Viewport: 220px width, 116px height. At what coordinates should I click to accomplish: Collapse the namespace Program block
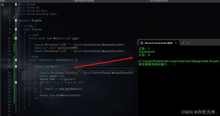click(x=16, y=20)
